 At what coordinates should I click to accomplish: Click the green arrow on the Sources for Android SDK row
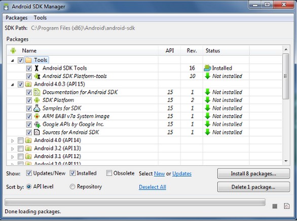[x=208, y=132]
